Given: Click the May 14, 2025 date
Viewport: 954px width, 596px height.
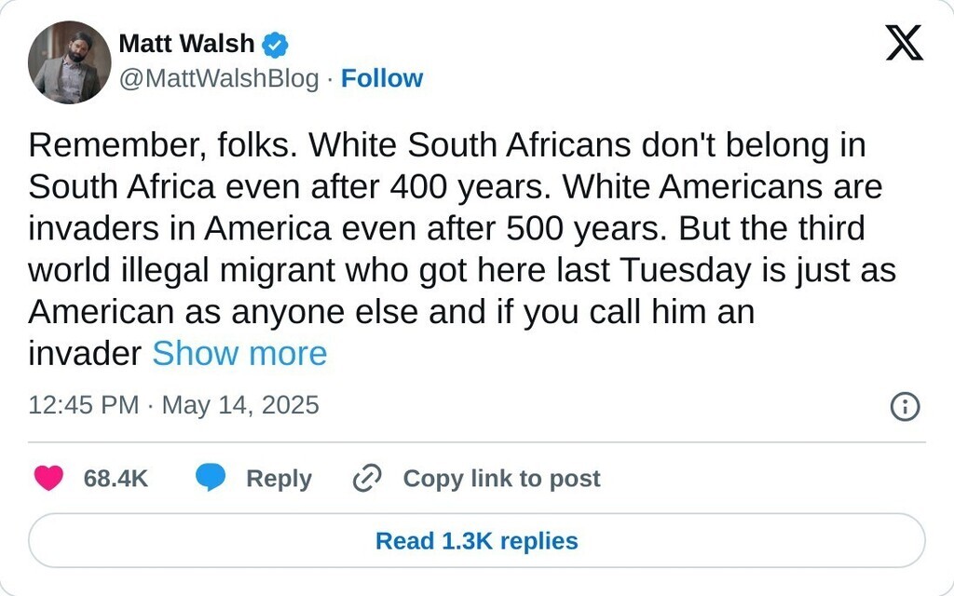Looking at the screenshot, I should pos(240,405).
